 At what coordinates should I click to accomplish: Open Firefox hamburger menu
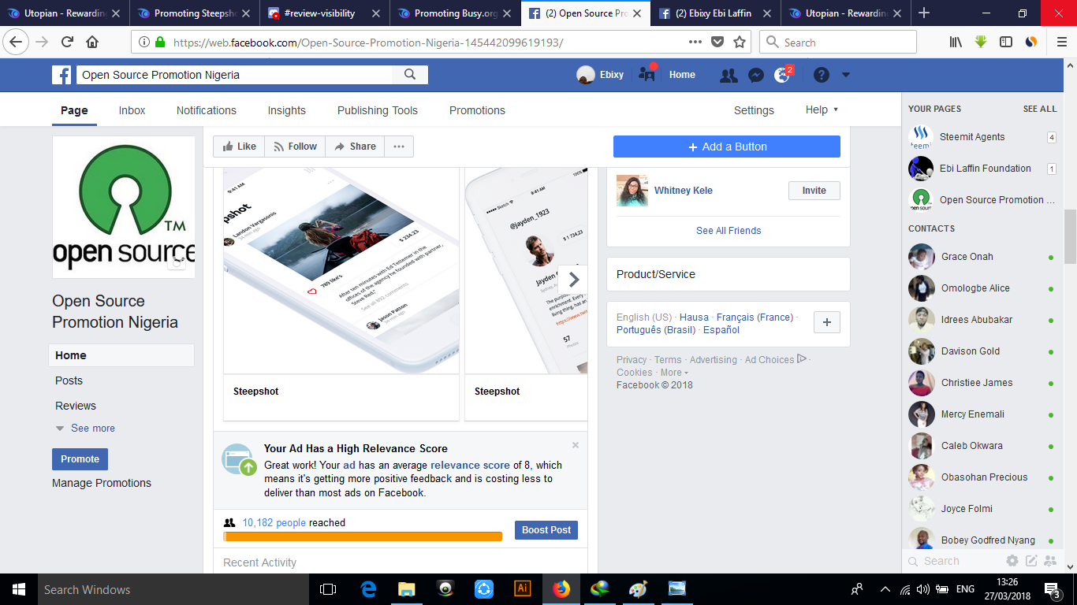click(x=1061, y=43)
